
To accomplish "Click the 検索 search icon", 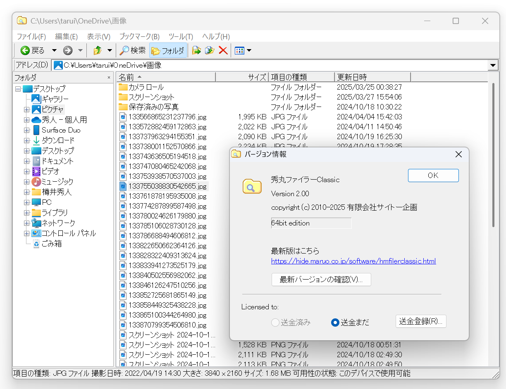I will click(124, 50).
